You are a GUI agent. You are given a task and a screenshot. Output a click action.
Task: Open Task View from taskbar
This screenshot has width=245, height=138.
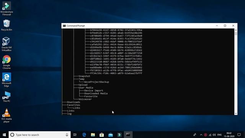pos(75,135)
